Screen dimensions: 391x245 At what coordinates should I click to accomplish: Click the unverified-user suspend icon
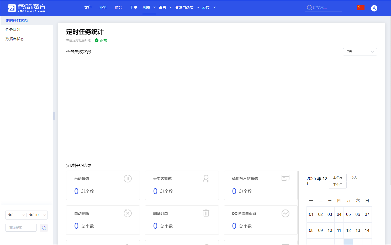pyautogui.click(x=206, y=179)
